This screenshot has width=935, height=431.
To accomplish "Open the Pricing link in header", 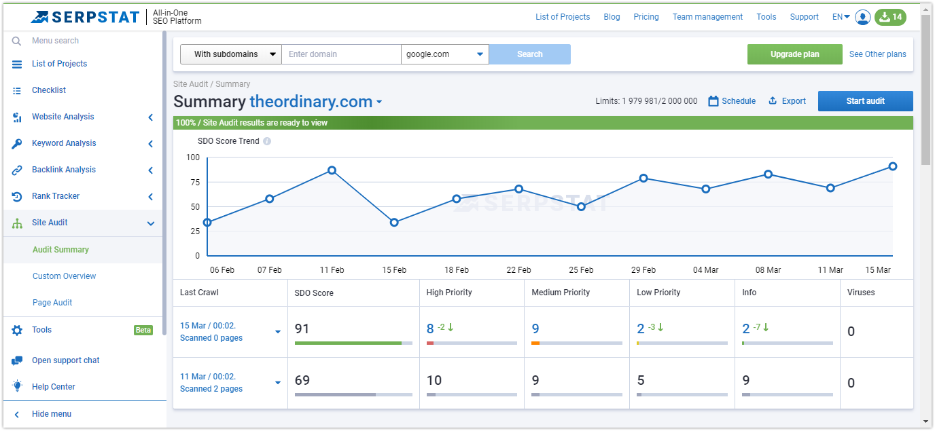I will click(646, 17).
